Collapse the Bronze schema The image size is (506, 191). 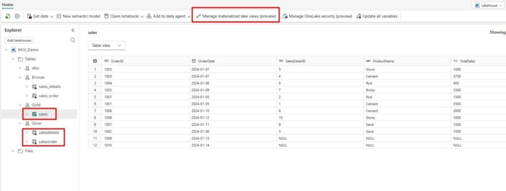[20, 77]
